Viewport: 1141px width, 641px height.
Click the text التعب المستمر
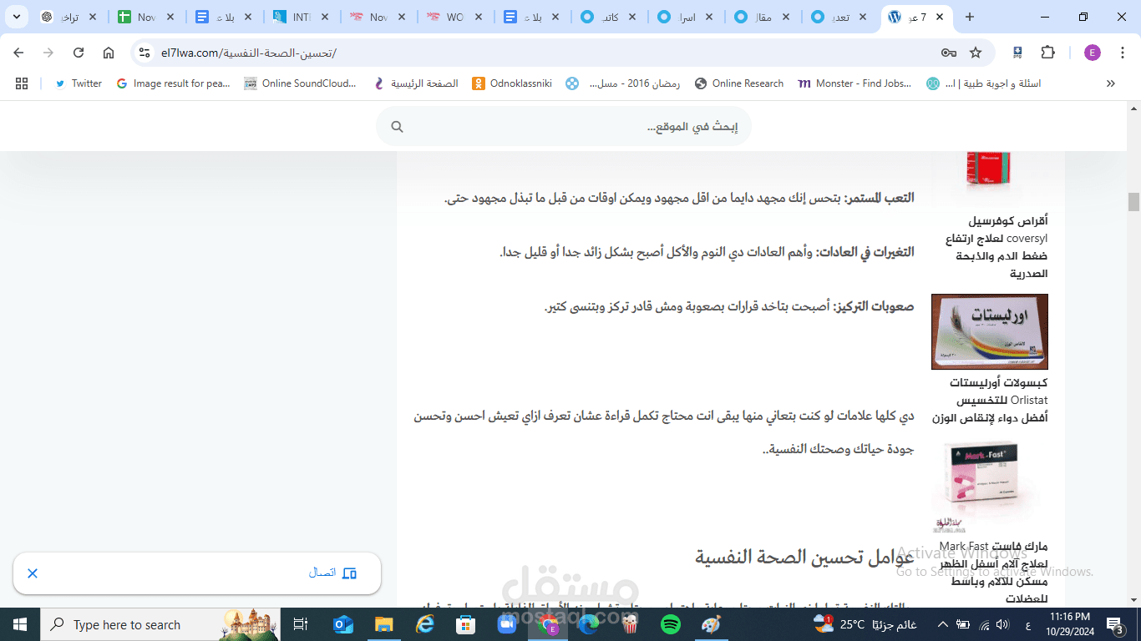point(880,198)
